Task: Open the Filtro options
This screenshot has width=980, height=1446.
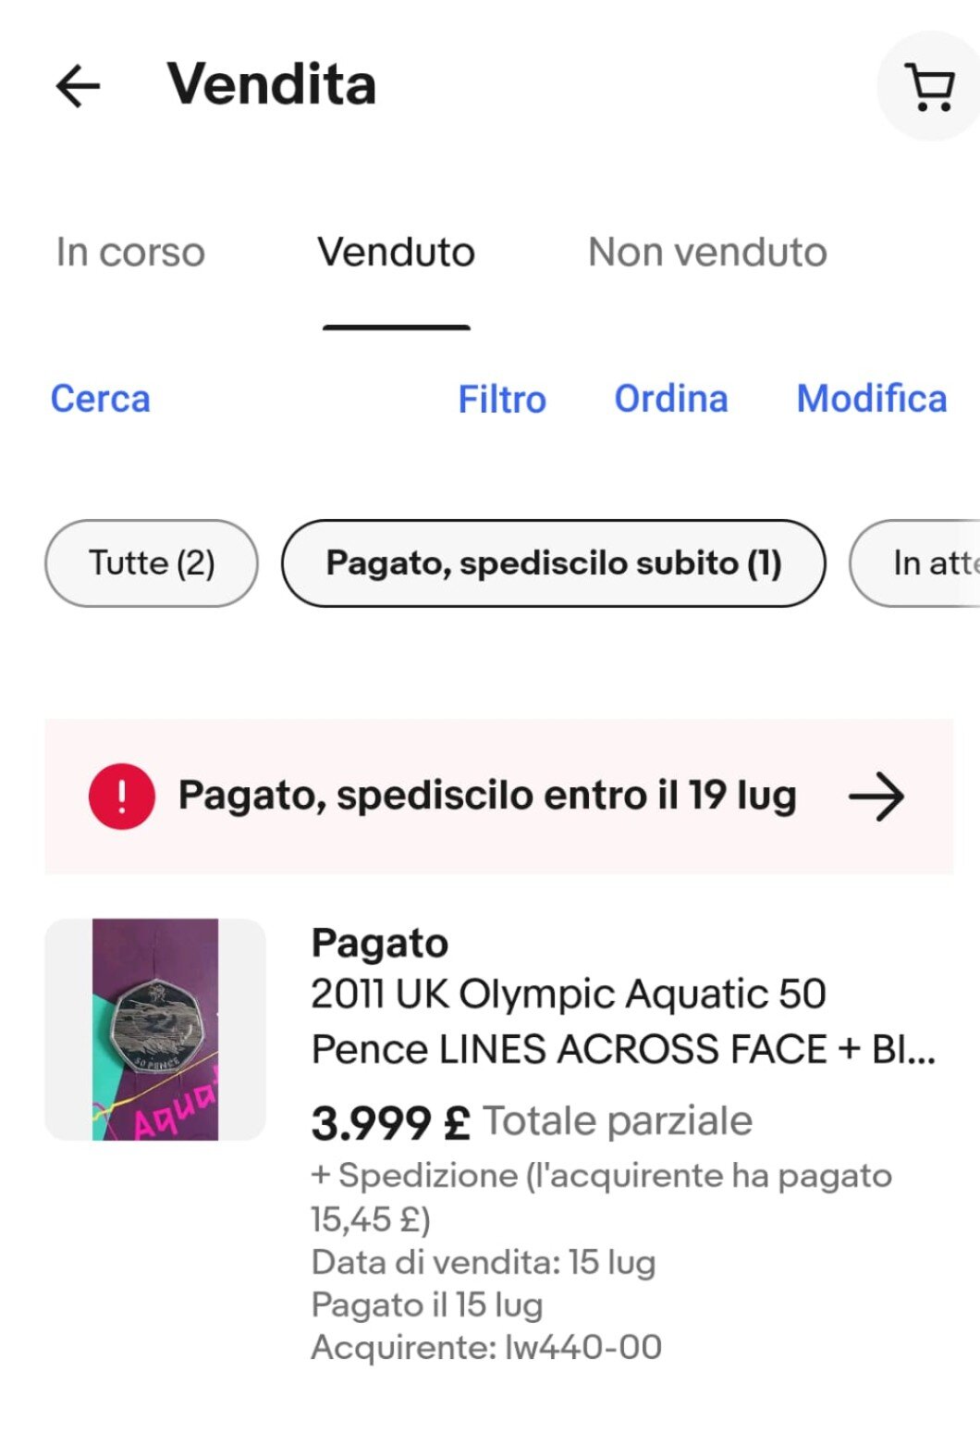Action: pos(502,400)
